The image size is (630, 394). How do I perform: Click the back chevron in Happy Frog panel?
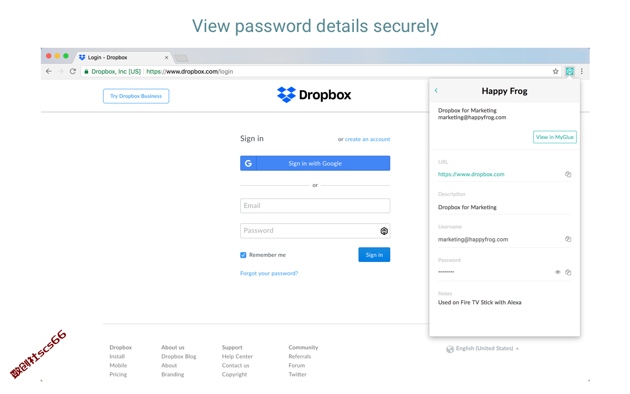click(436, 91)
